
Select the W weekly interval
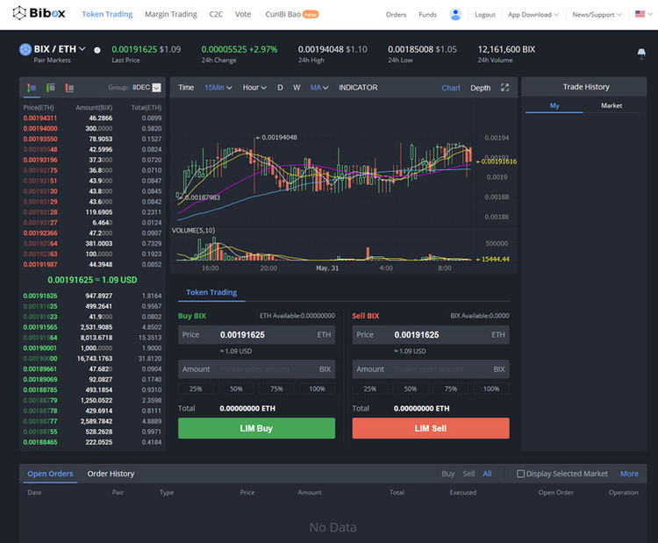297,88
